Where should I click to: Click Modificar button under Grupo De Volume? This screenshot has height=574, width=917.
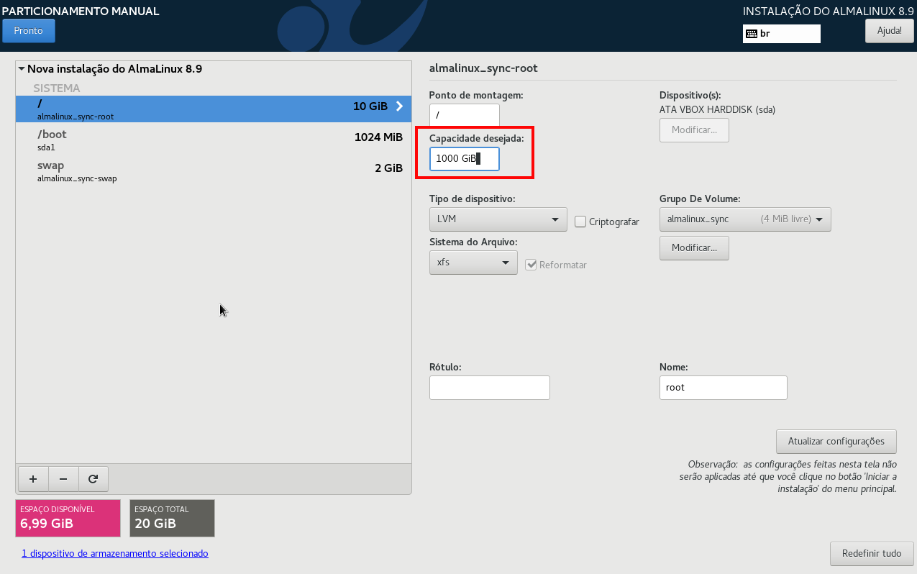click(x=694, y=247)
